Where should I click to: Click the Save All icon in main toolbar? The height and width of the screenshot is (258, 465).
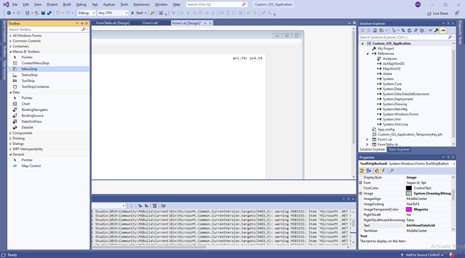49,13
